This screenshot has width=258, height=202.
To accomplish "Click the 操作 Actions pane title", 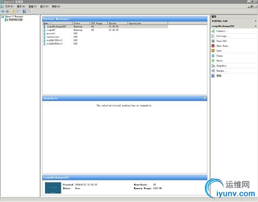I will 214,17.
